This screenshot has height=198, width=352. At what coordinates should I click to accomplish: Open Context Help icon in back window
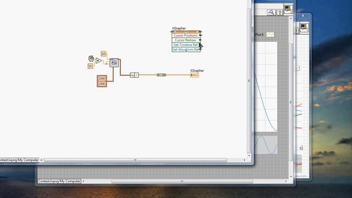click(280, 12)
